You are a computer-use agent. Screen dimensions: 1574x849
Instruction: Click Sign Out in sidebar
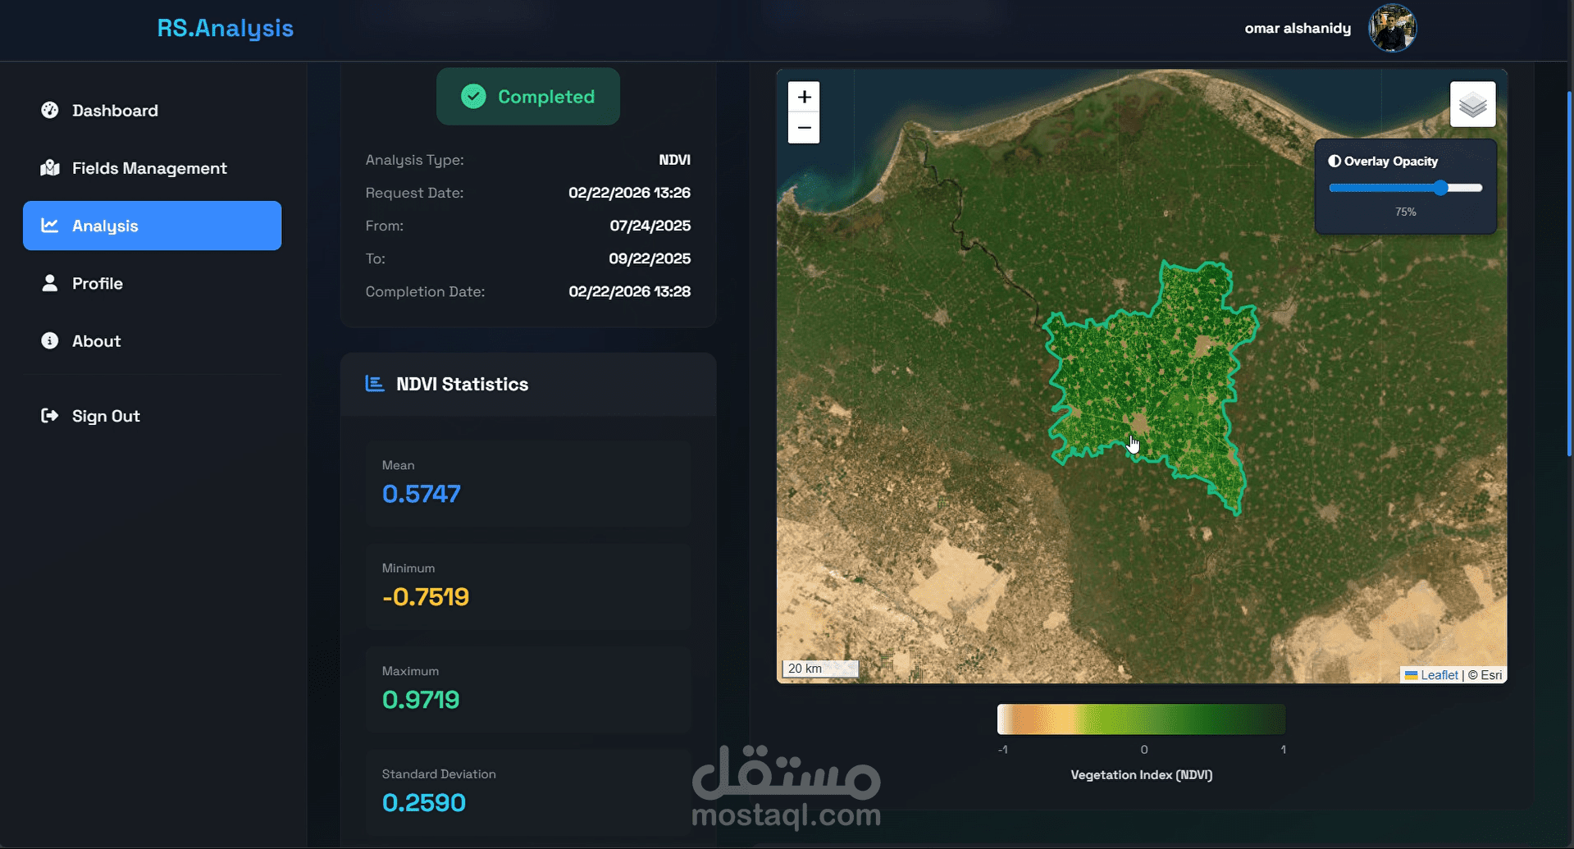point(153,416)
